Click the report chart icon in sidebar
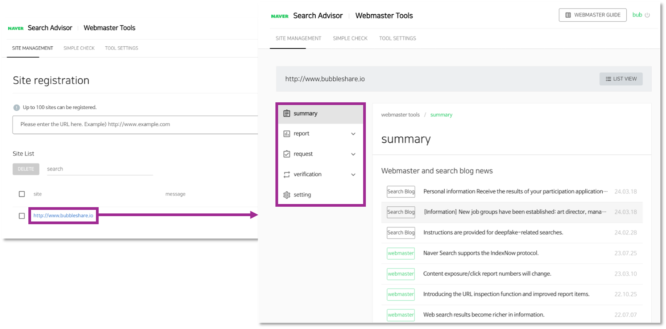 click(x=286, y=134)
